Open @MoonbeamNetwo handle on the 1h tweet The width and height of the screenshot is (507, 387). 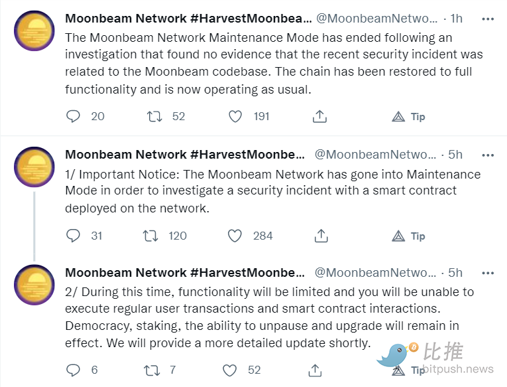[376, 19]
